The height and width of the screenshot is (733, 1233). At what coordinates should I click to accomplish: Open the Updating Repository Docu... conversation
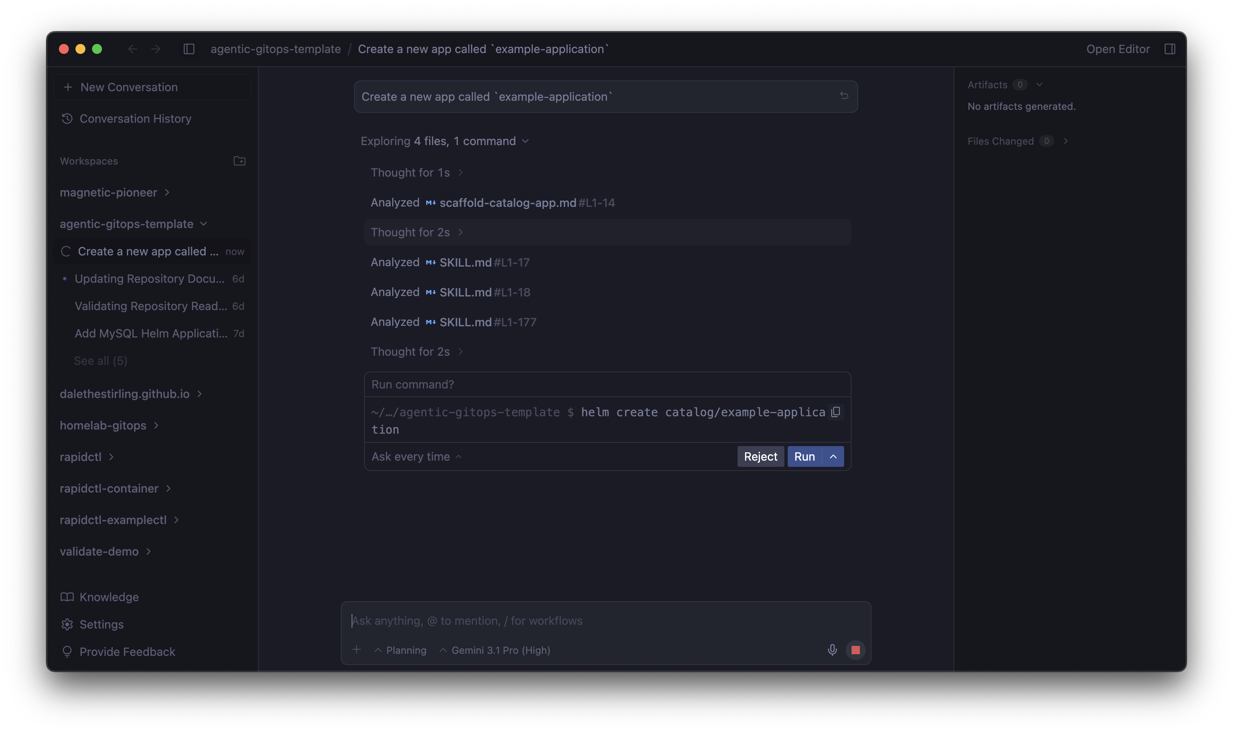coord(149,279)
